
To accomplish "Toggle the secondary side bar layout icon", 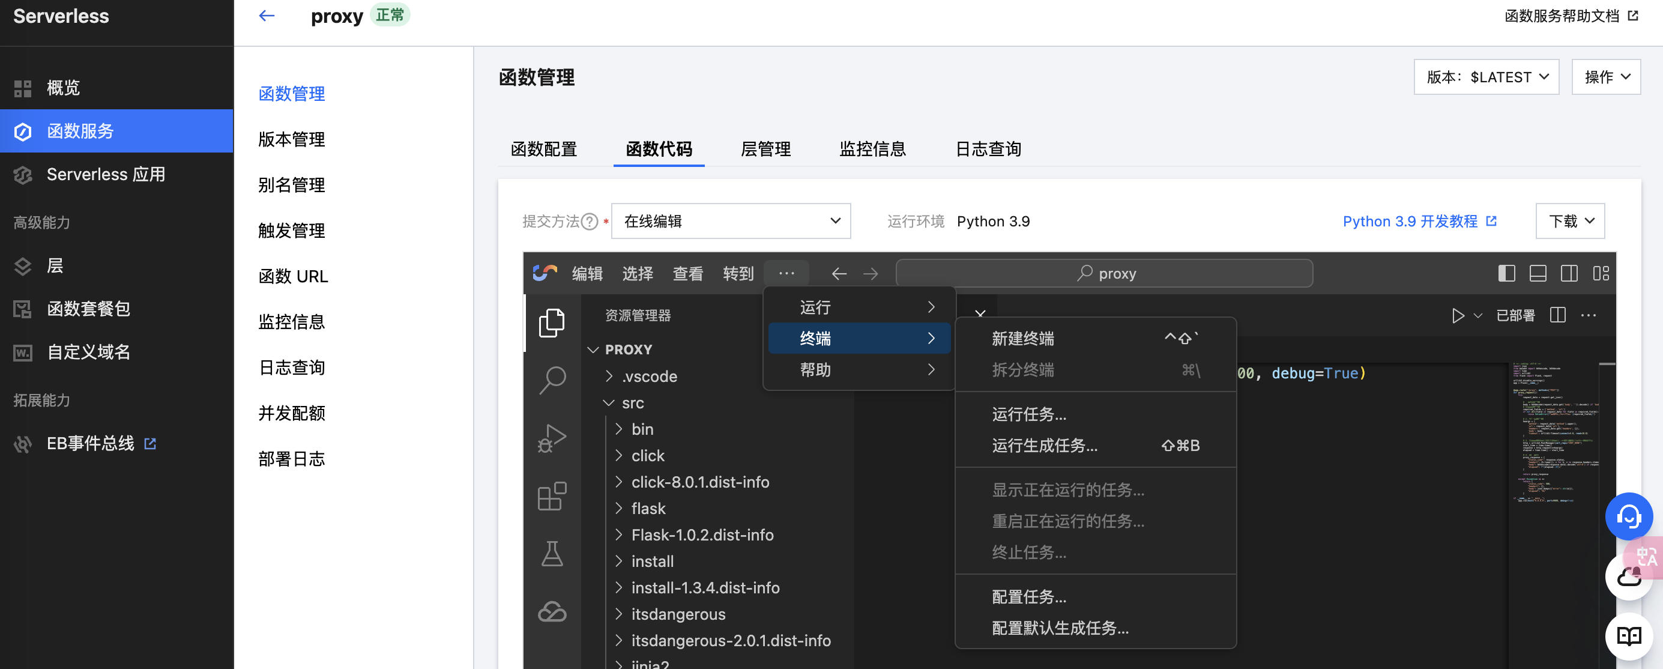I will click(1569, 273).
